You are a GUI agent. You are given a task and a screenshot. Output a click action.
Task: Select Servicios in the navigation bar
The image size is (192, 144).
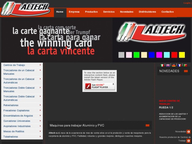point(109,12)
